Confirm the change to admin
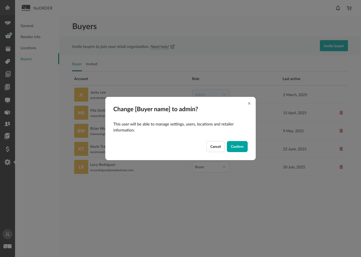361x257 pixels. 237,147
